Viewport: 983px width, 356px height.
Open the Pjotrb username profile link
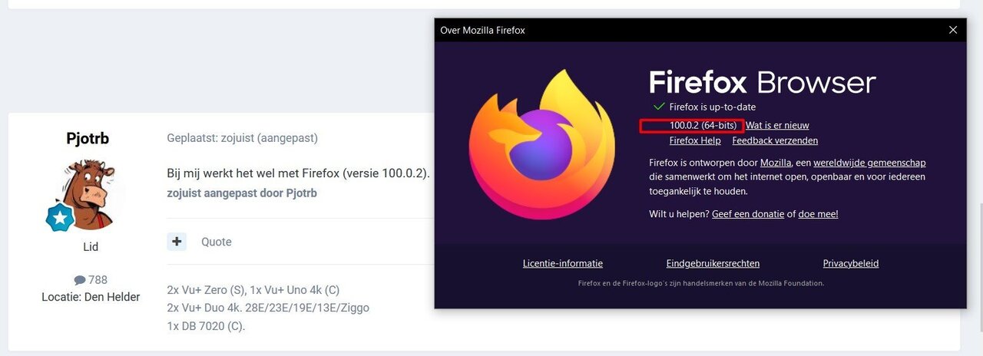pyautogui.click(x=88, y=139)
